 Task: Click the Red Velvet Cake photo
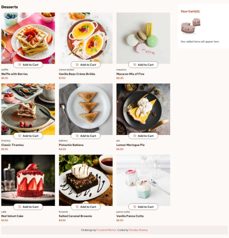point(28,180)
